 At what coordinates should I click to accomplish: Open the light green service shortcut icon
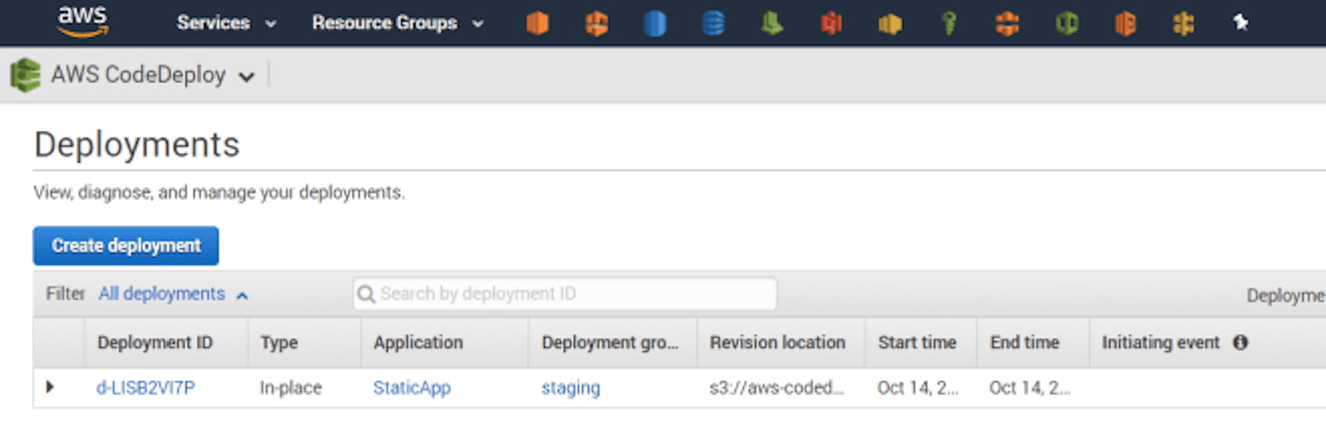[772, 23]
